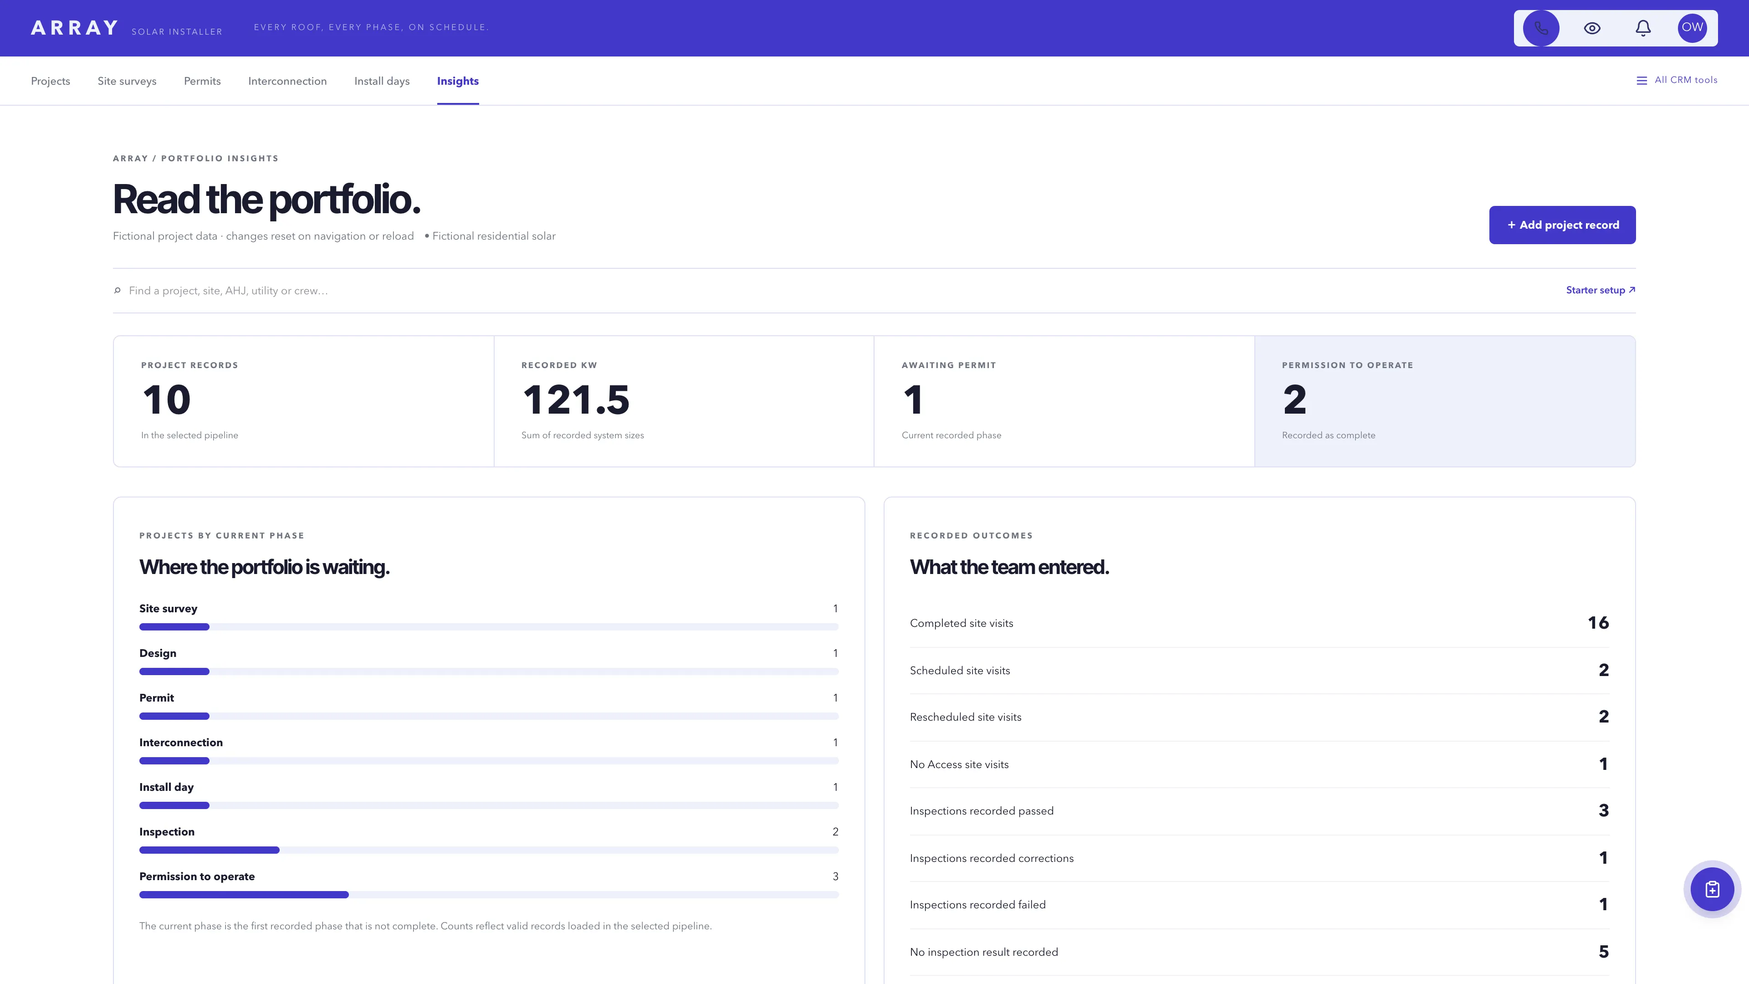Toggle the eye visibility icon in header
Screen dimensions: 1749x984
coord(1592,28)
